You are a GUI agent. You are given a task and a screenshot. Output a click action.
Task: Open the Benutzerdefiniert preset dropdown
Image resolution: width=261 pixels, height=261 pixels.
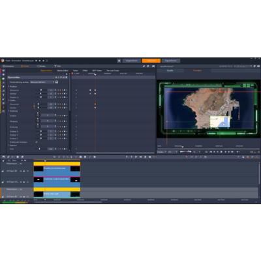[42, 82]
